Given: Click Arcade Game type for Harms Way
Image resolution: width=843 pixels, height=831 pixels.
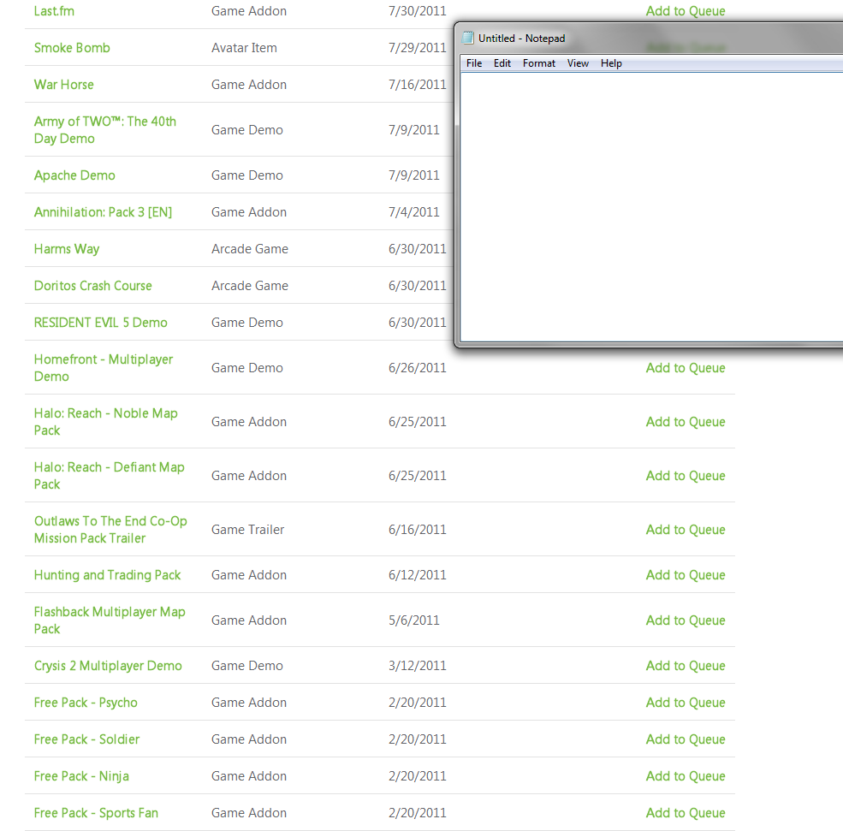Looking at the screenshot, I should click(249, 249).
